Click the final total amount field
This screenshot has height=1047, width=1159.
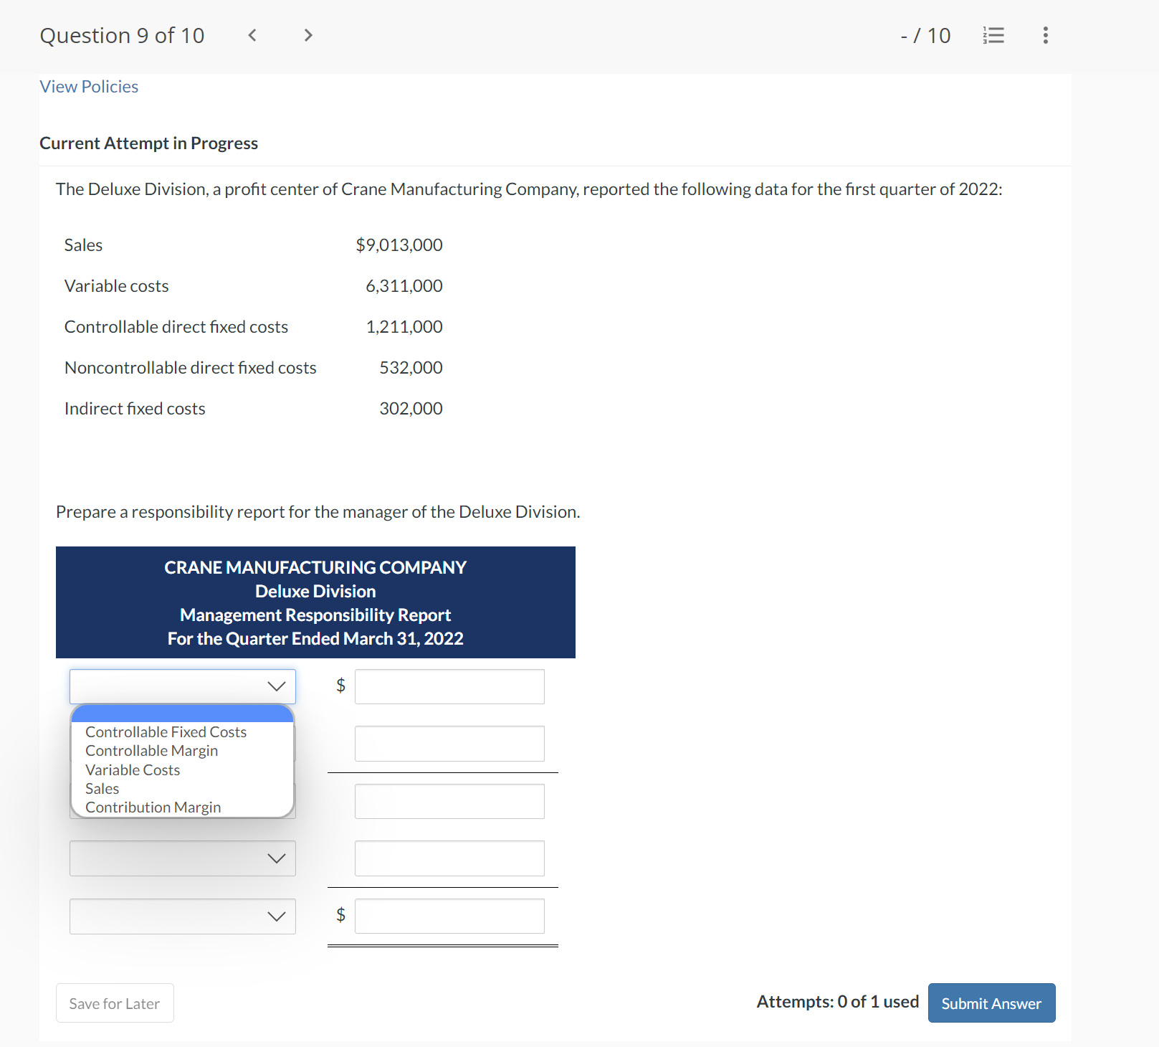click(449, 916)
